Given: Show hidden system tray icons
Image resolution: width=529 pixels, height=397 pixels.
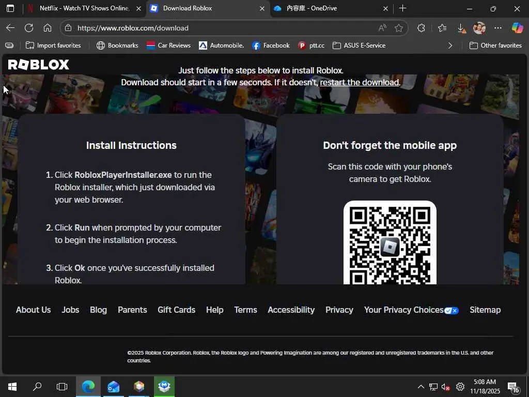Looking at the screenshot, I should [x=421, y=387].
